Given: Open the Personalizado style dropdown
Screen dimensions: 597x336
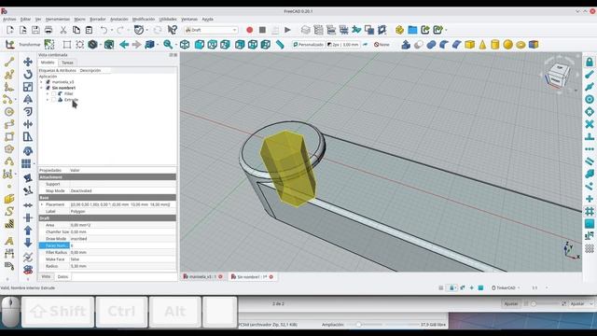Looking at the screenshot, I should pos(308,45).
